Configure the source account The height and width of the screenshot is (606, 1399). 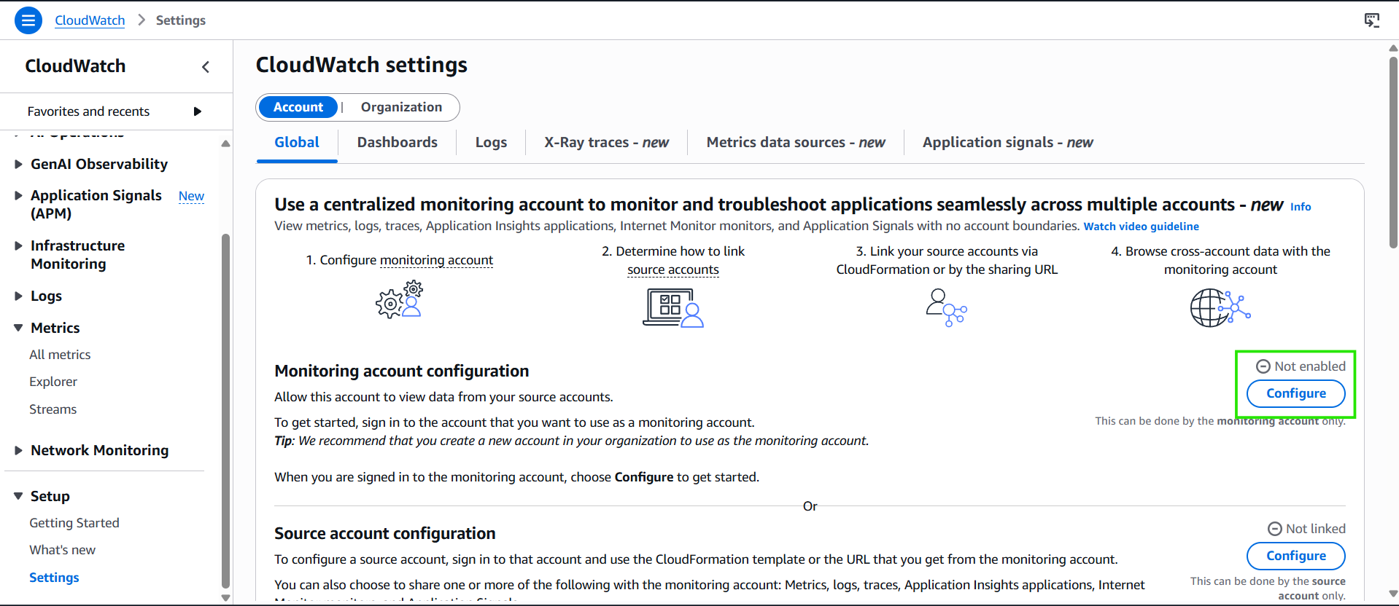tap(1296, 556)
